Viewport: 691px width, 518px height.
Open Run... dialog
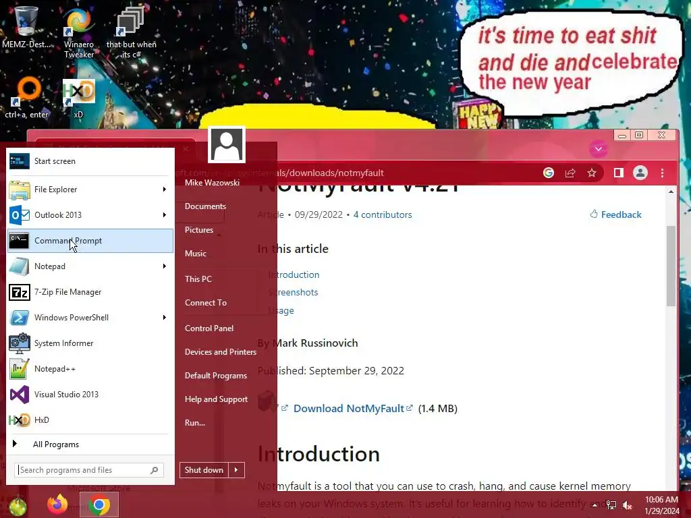195,422
